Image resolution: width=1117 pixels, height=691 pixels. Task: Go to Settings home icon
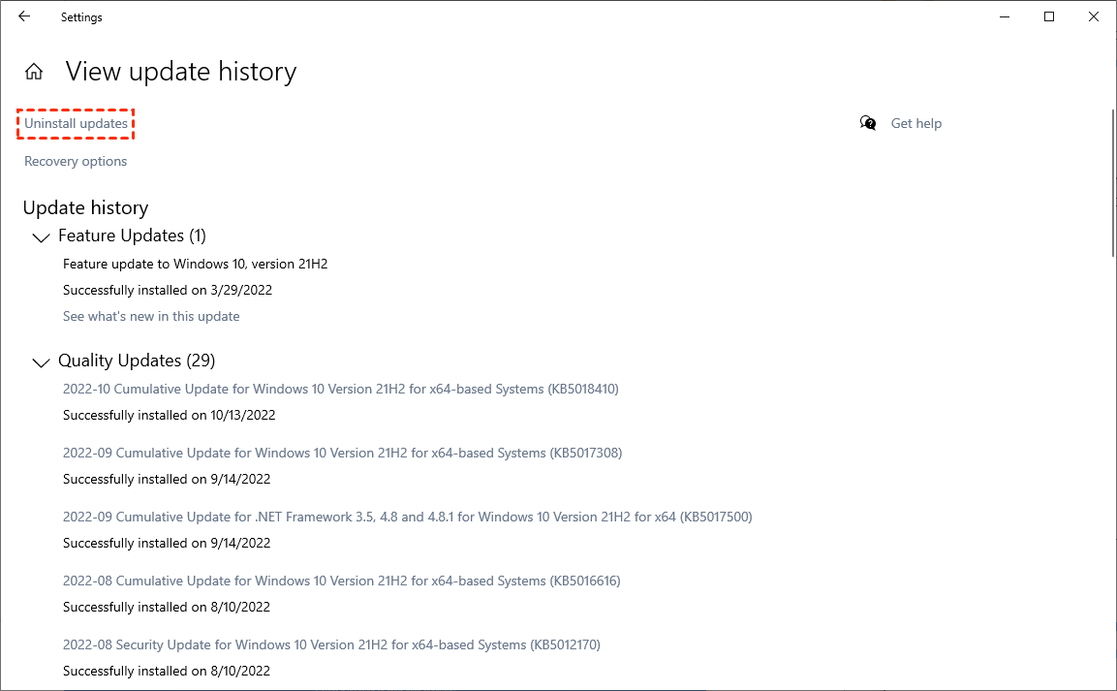[34, 72]
